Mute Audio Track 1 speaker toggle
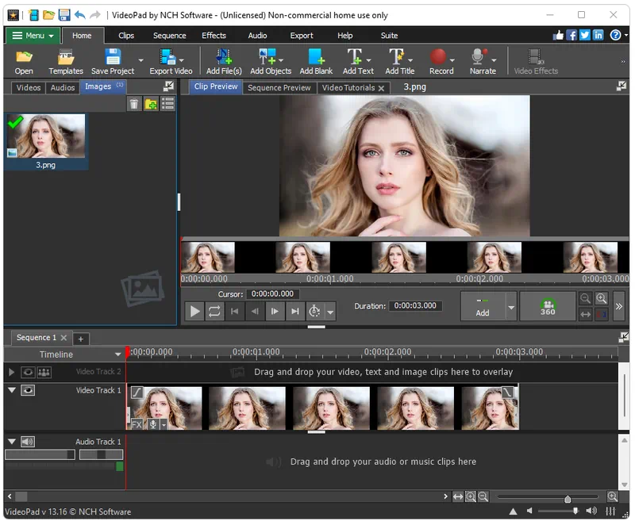 tap(28, 442)
